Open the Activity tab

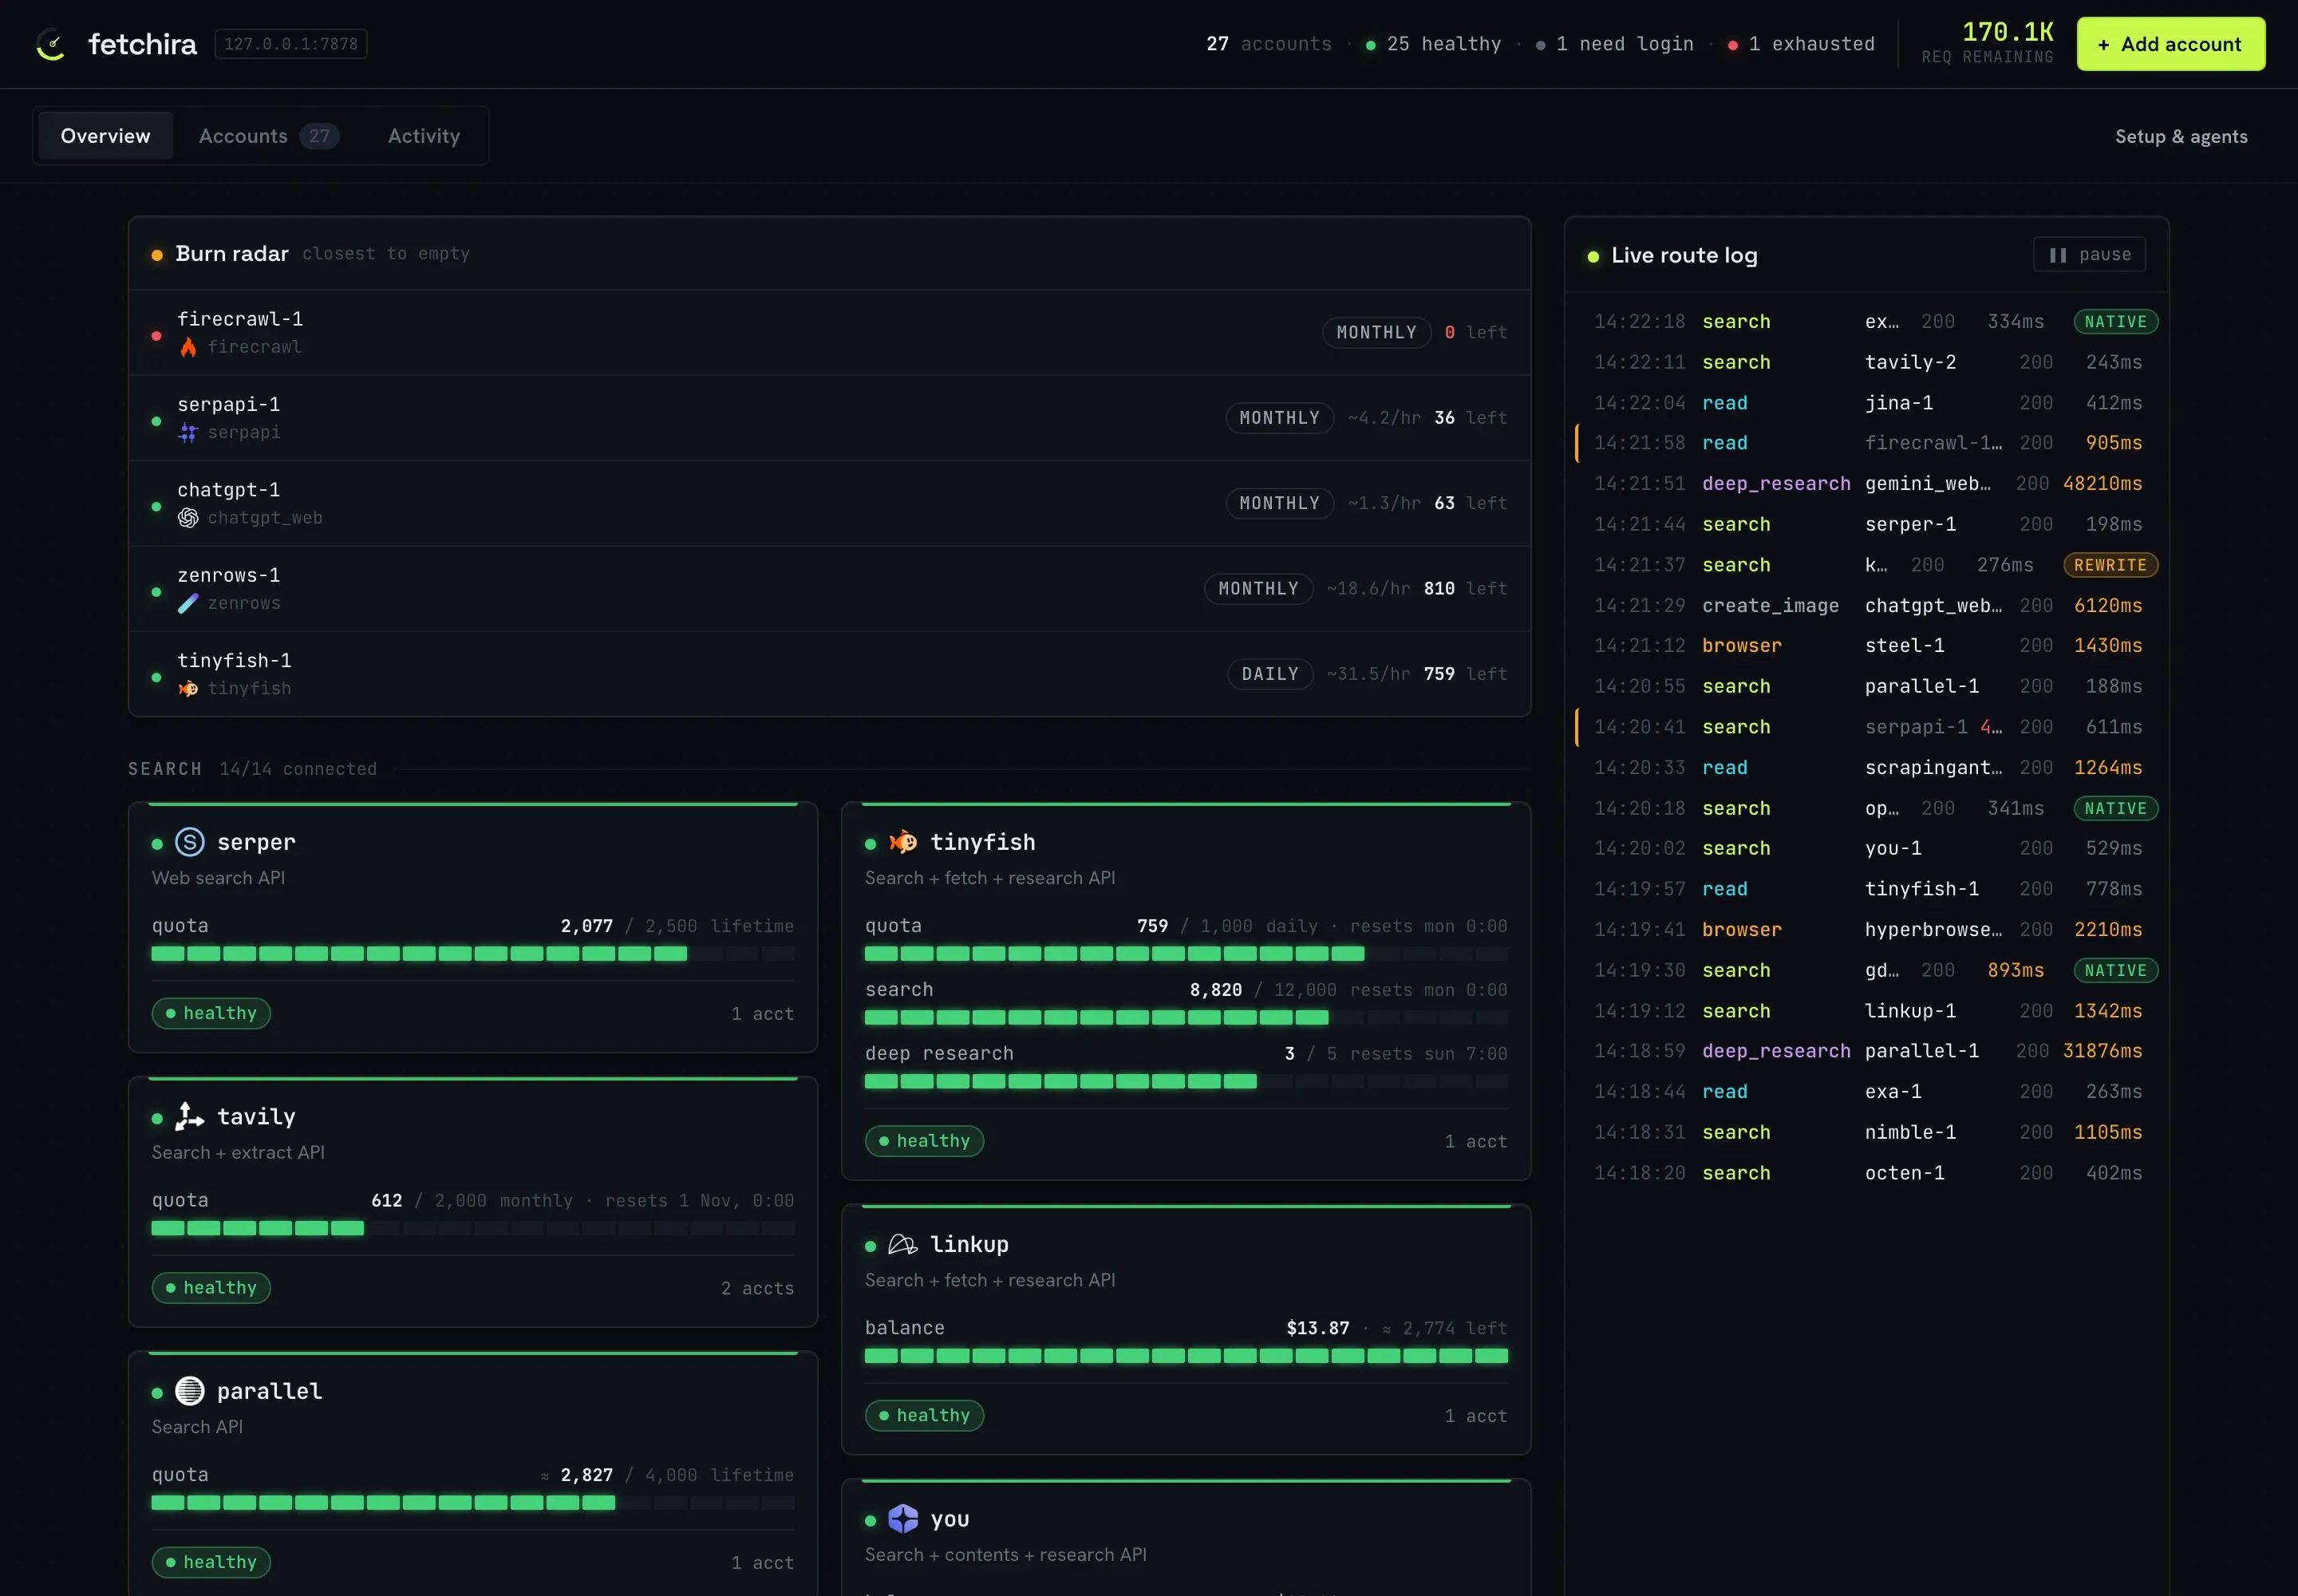424,136
